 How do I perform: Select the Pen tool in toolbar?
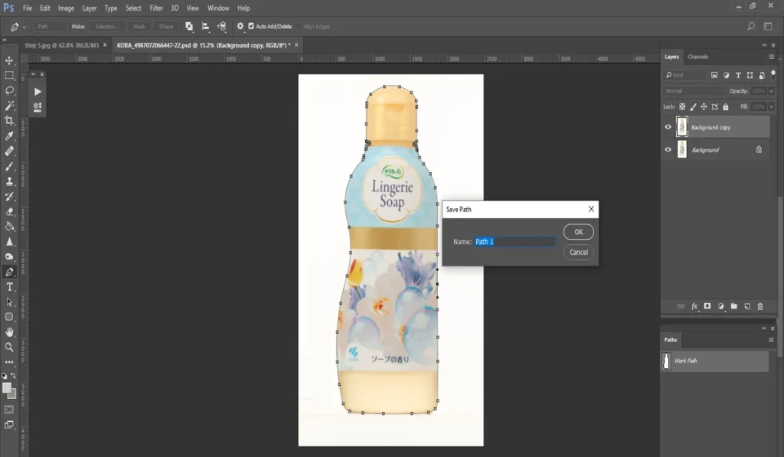[x=9, y=272]
